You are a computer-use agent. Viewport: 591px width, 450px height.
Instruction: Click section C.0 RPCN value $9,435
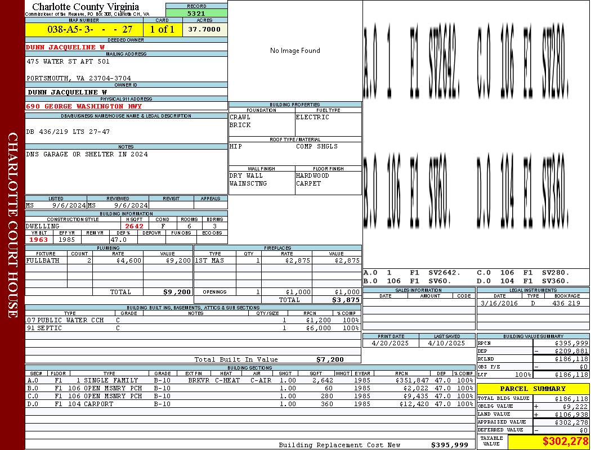pyautogui.click(x=414, y=396)
